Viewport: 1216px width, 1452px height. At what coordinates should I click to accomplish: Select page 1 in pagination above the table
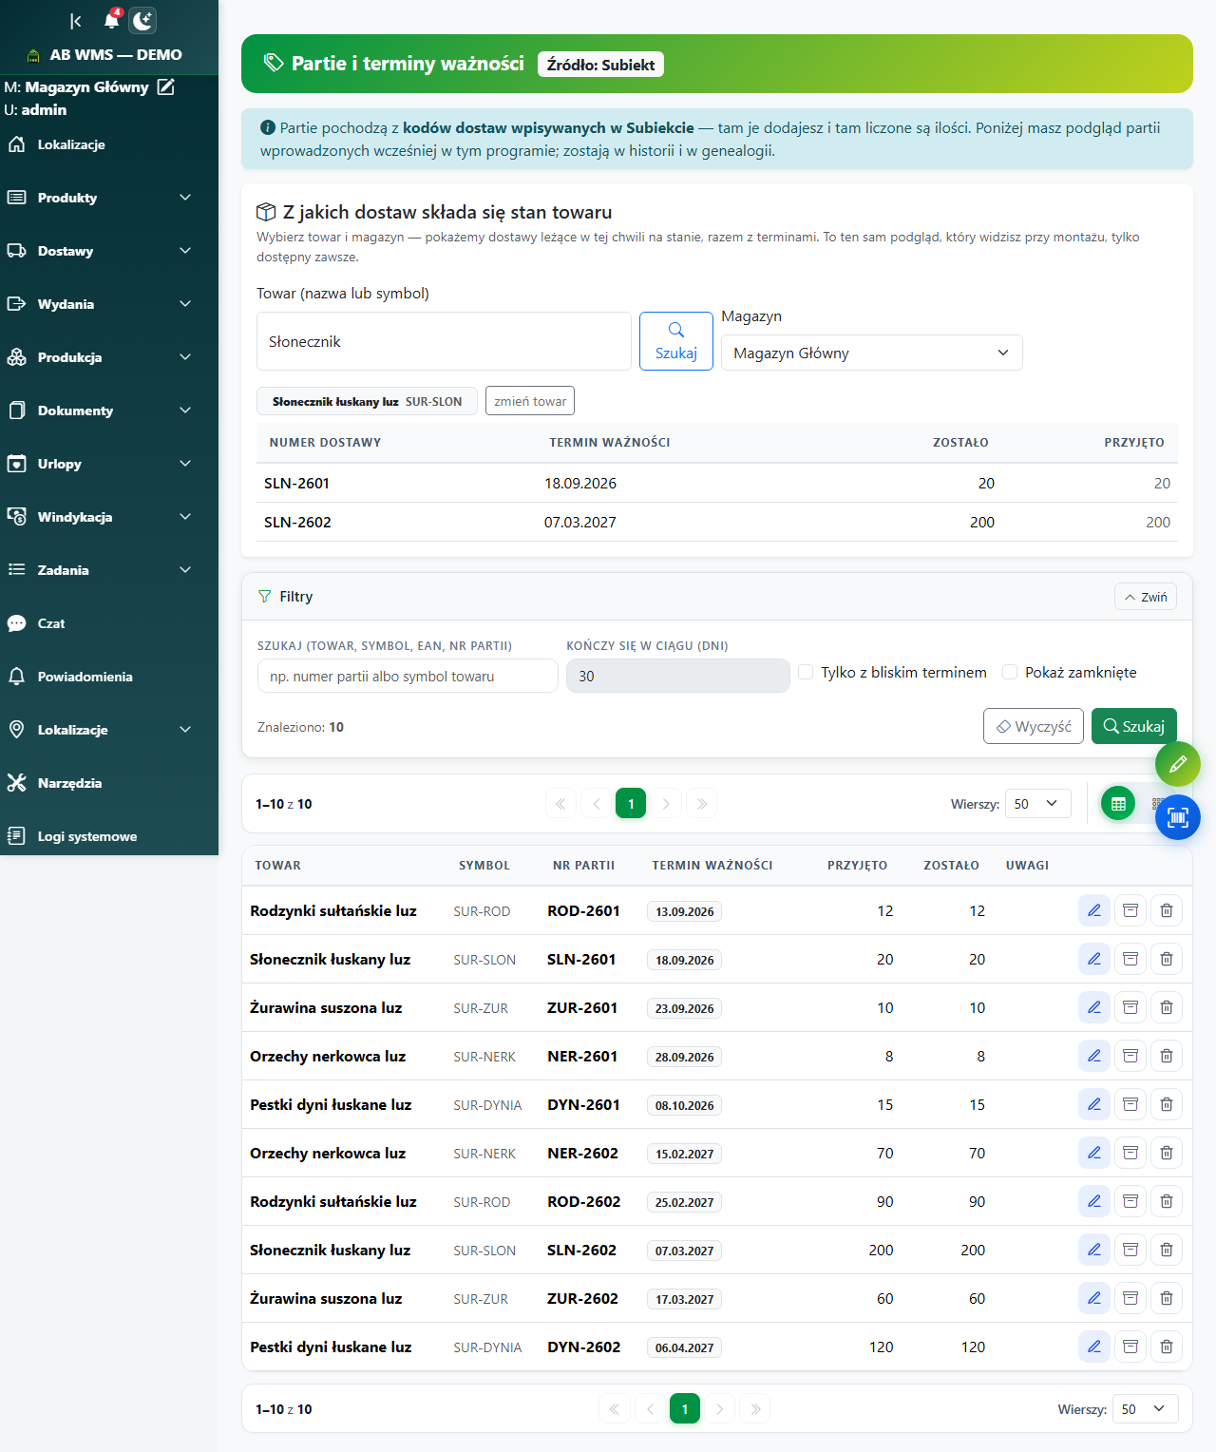(631, 804)
